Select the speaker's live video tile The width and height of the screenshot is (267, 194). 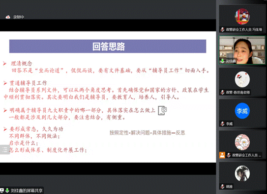point(242,50)
